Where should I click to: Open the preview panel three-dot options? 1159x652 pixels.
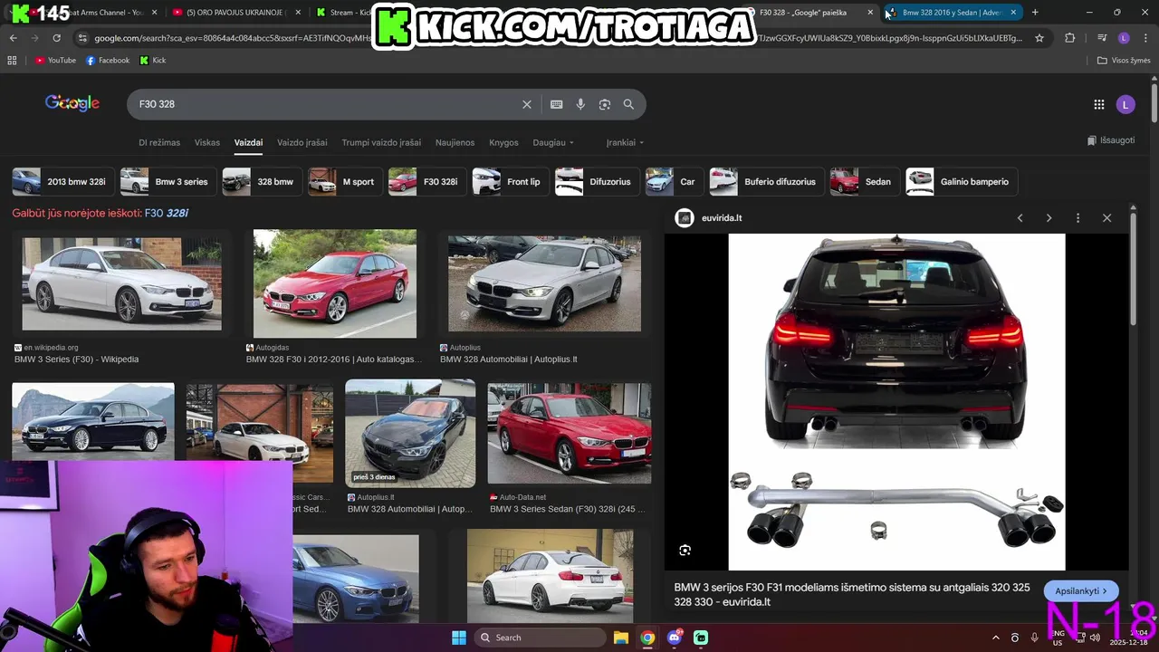[1078, 218]
